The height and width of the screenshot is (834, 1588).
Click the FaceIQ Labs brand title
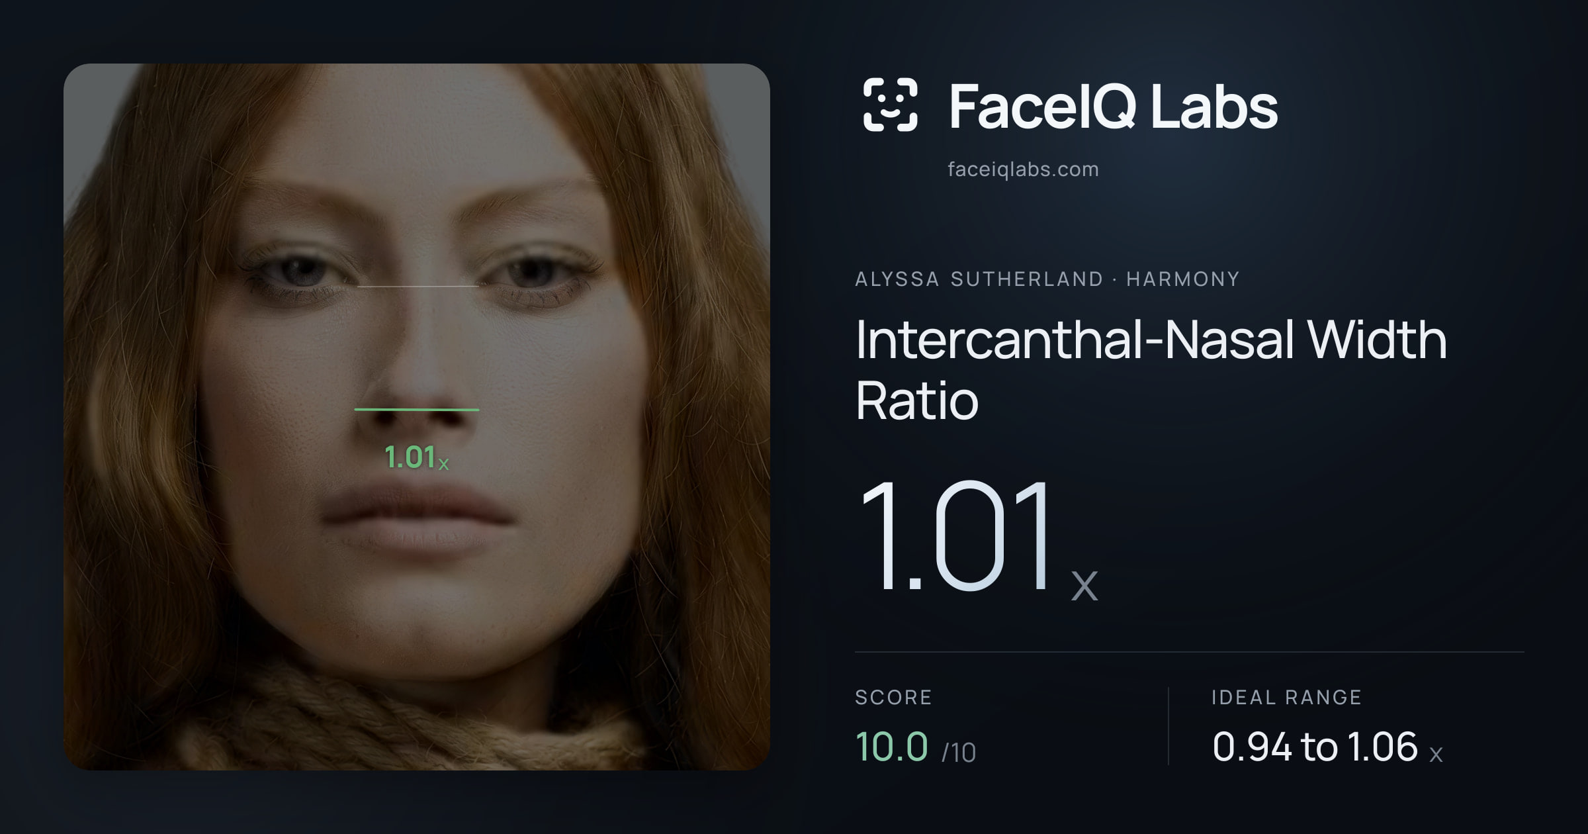point(1113,106)
